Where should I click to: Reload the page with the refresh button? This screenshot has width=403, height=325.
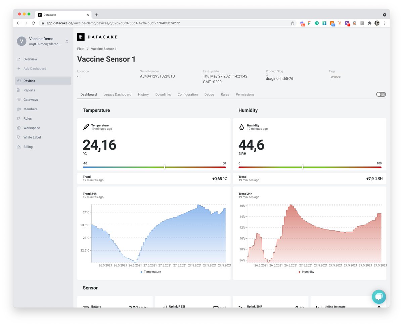pyautogui.click(x=33, y=23)
